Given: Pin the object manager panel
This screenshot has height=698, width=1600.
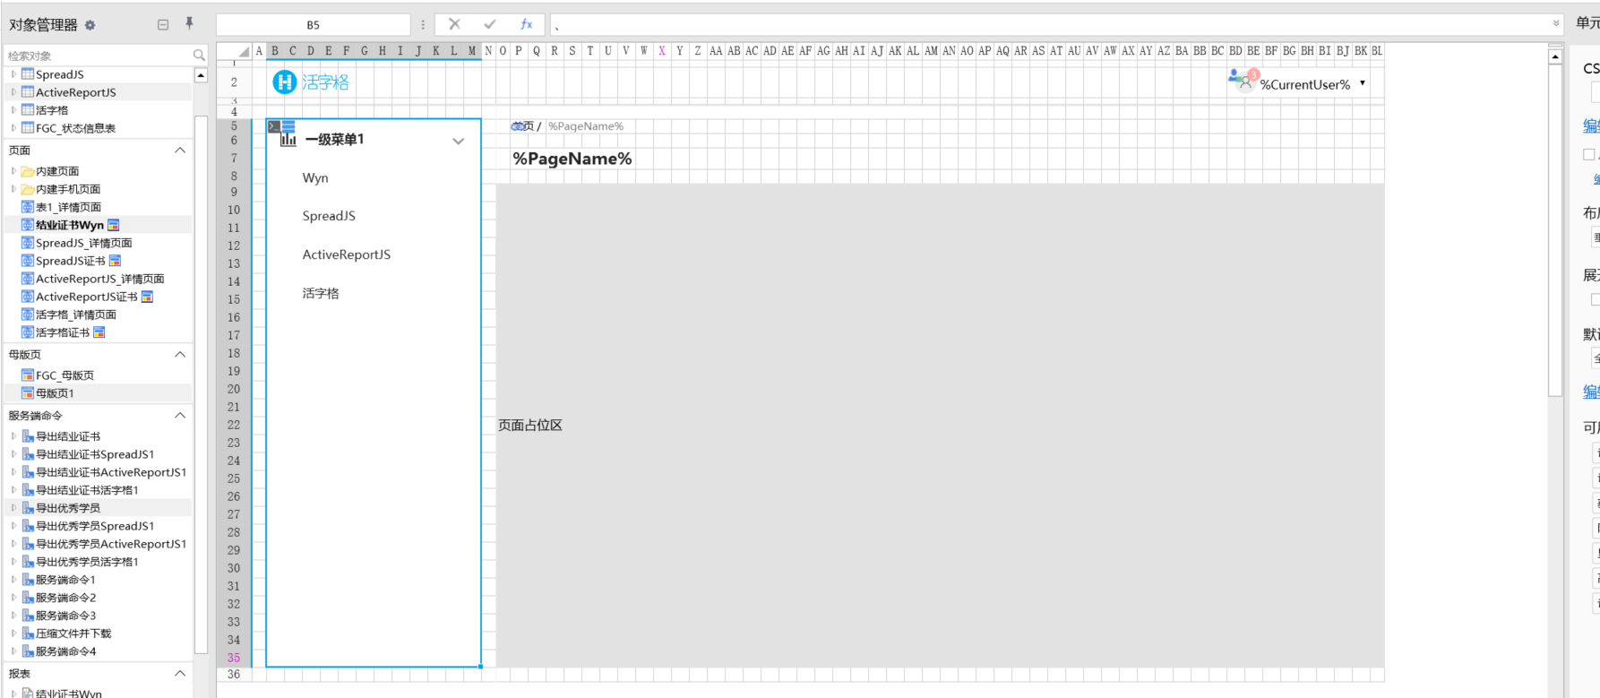Looking at the screenshot, I should (189, 24).
